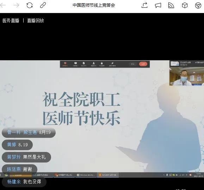Screen dimensions: 204x190
Task: Click the screen share icon in meeting toolbar
Action: [75, 64]
